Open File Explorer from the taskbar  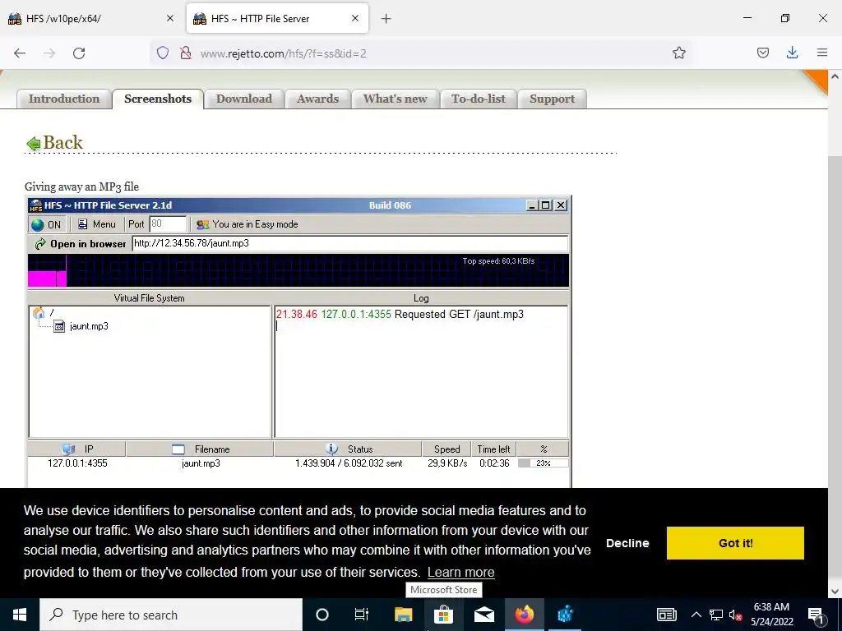click(x=403, y=615)
